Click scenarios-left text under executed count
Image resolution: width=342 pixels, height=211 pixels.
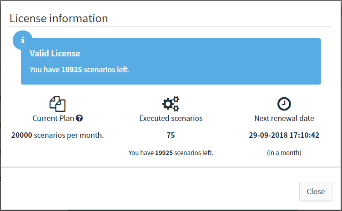coord(171,153)
